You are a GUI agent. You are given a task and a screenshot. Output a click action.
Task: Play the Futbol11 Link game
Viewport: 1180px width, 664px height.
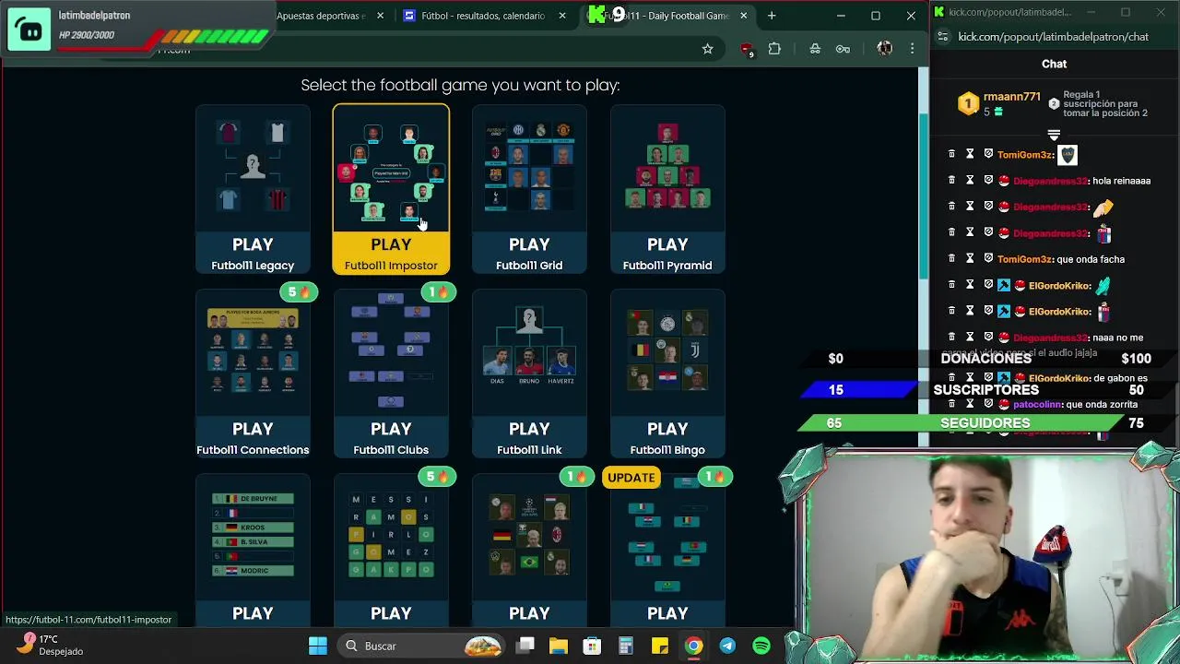529,373
